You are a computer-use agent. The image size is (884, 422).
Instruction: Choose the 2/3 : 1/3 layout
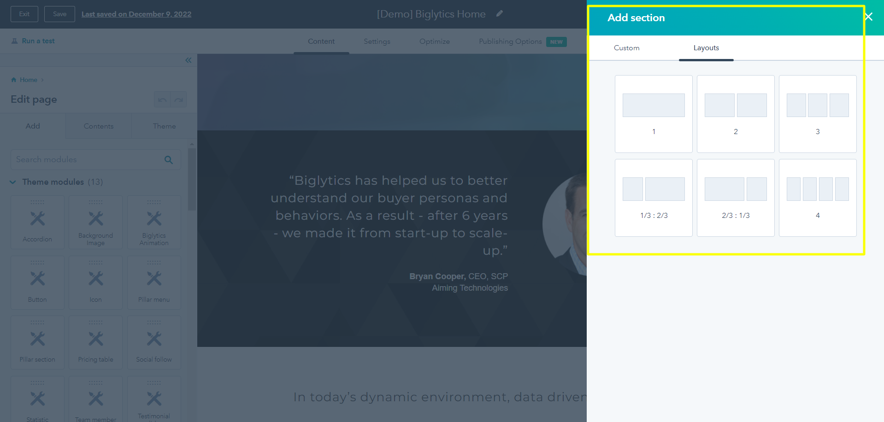[x=736, y=198]
